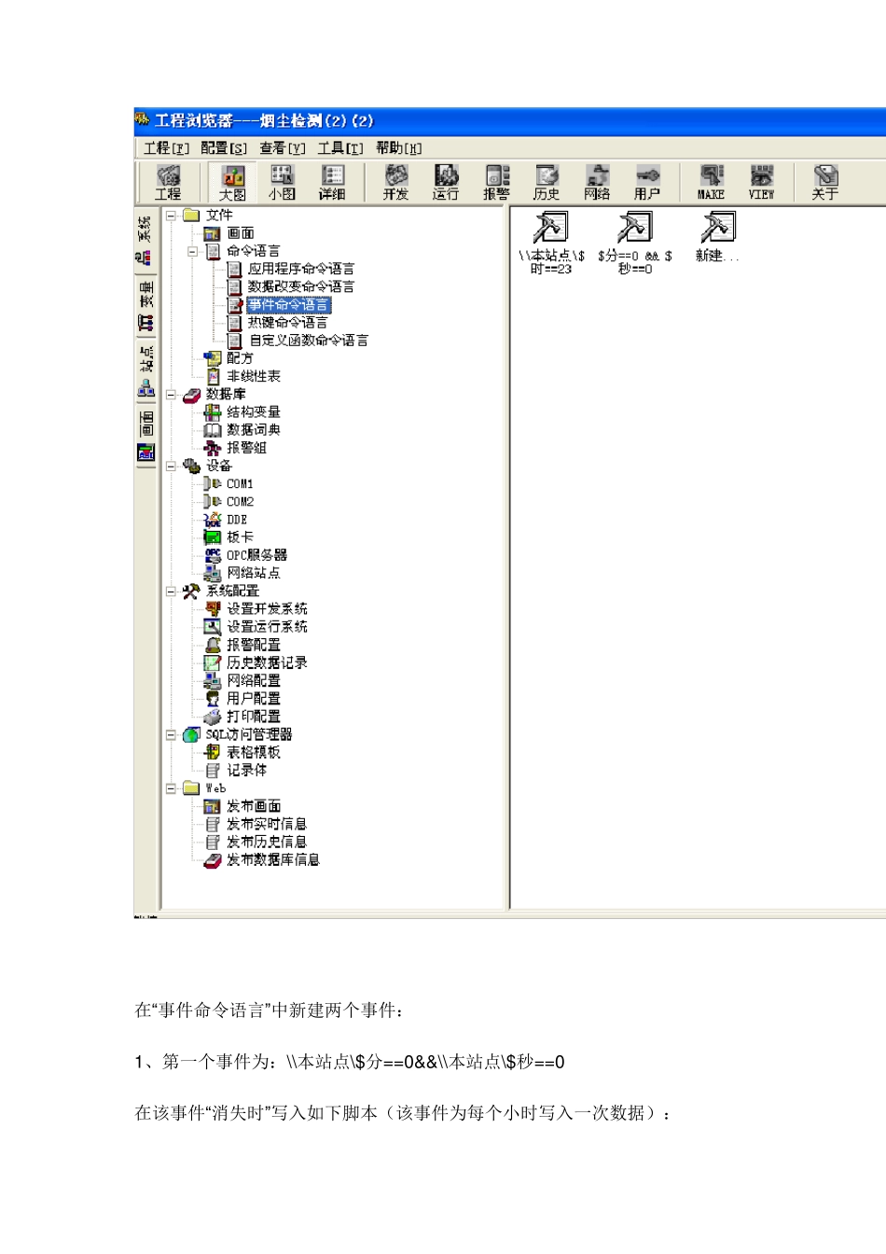The height and width of the screenshot is (1254, 886).
Task: Switch to 详细 detail view
Action: coord(332,182)
